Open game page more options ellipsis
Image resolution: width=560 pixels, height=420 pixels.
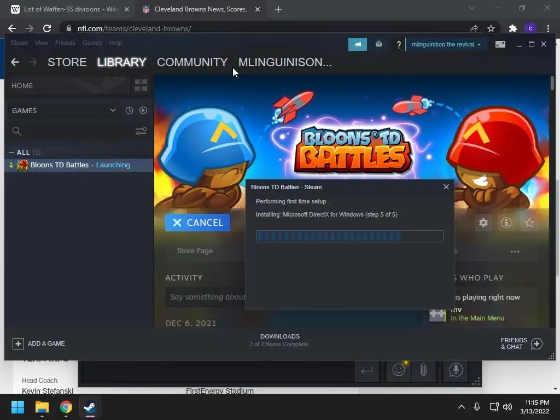[515, 252]
